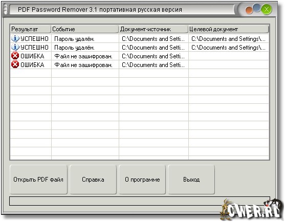
Task: Click the progress bar below the buttons
Action: 140,201
